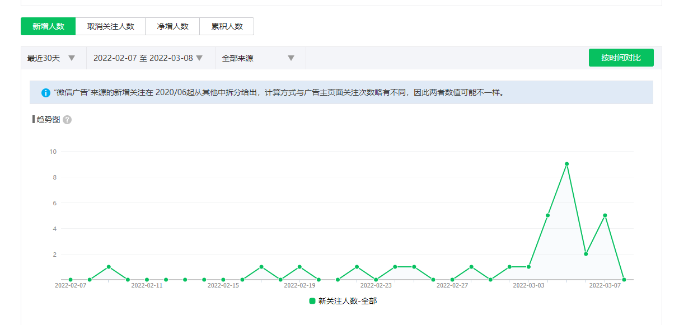Select the 新增人数 tab
679x325 pixels.
pyautogui.click(x=48, y=26)
